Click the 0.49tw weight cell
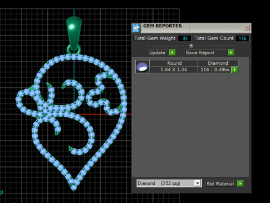The width and height of the screenshot is (270, 203). (222, 69)
